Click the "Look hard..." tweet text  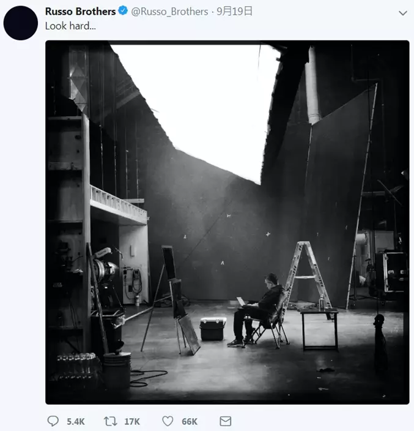(x=70, y=26)
